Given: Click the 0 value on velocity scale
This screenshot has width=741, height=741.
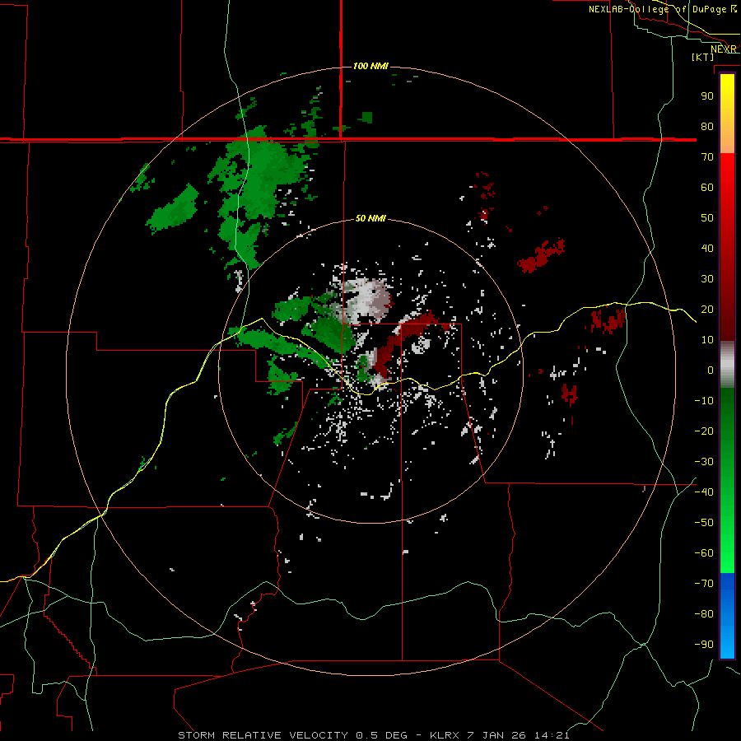Looking at the screenshot, I should click(x=711, y=370).
